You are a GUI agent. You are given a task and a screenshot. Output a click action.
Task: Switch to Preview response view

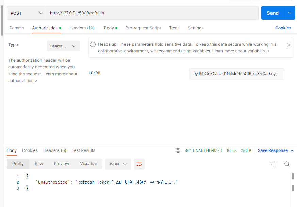62,164
